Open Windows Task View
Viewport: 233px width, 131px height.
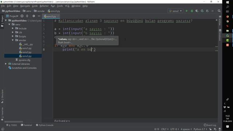228,11
